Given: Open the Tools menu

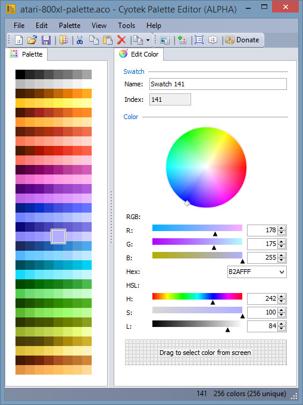Looking at the screenshot, I should (126, 26).
